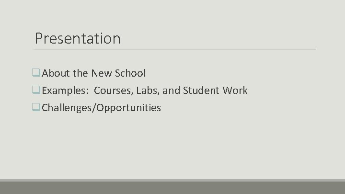Click the word Opportunities
The width and height of the screenshot is (345, 194).
tap(129, 108)
